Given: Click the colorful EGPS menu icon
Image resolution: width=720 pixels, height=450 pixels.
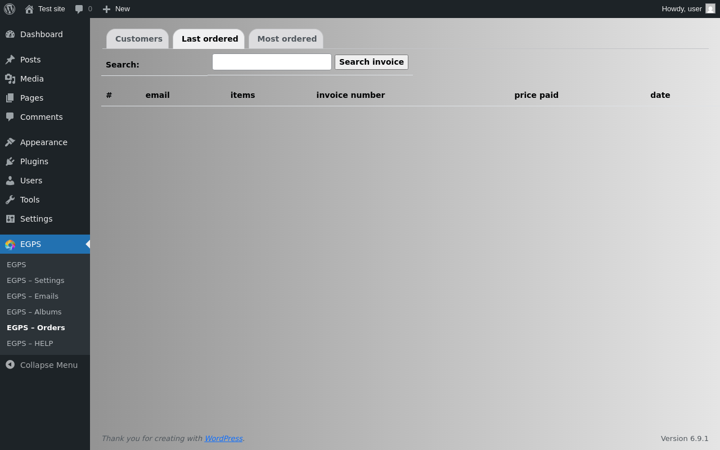Looking at the screenshot, I should coord(10,244).
